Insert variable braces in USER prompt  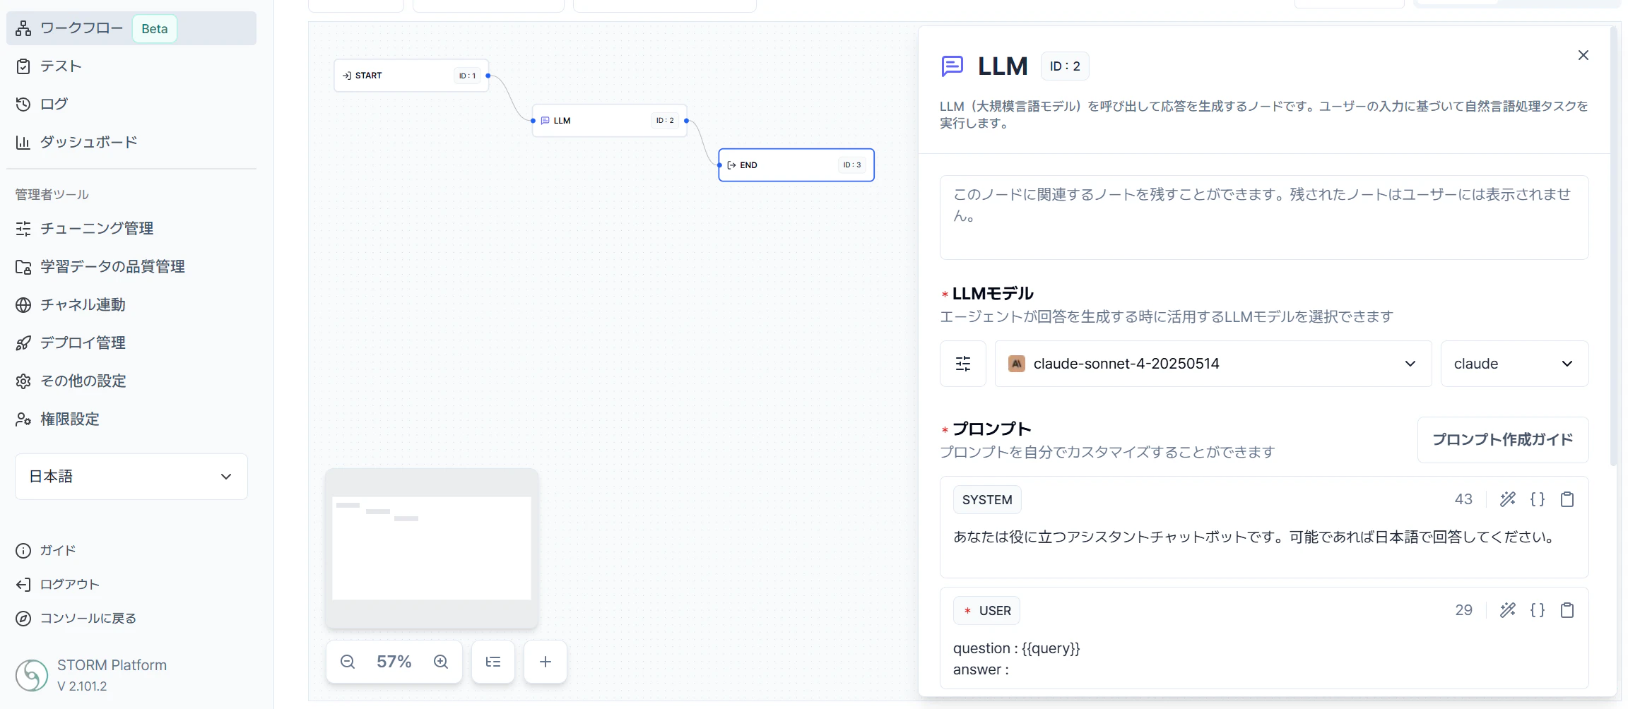tap(1538, 610)
